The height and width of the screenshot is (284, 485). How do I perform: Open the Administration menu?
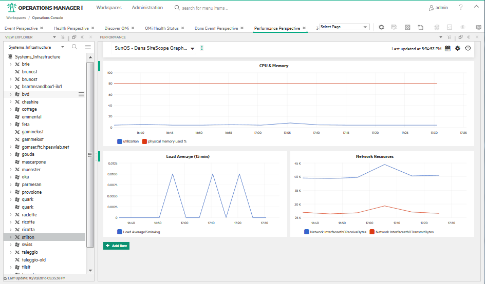click(147, 7)
